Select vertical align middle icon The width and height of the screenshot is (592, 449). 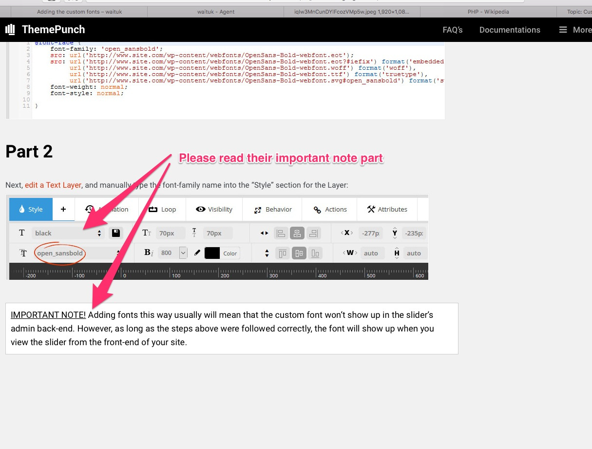click(299, 253)
